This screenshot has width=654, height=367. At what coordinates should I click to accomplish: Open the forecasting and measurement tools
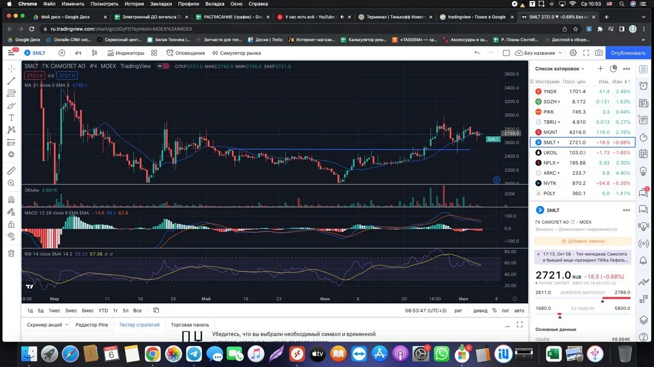pos(11,142)
